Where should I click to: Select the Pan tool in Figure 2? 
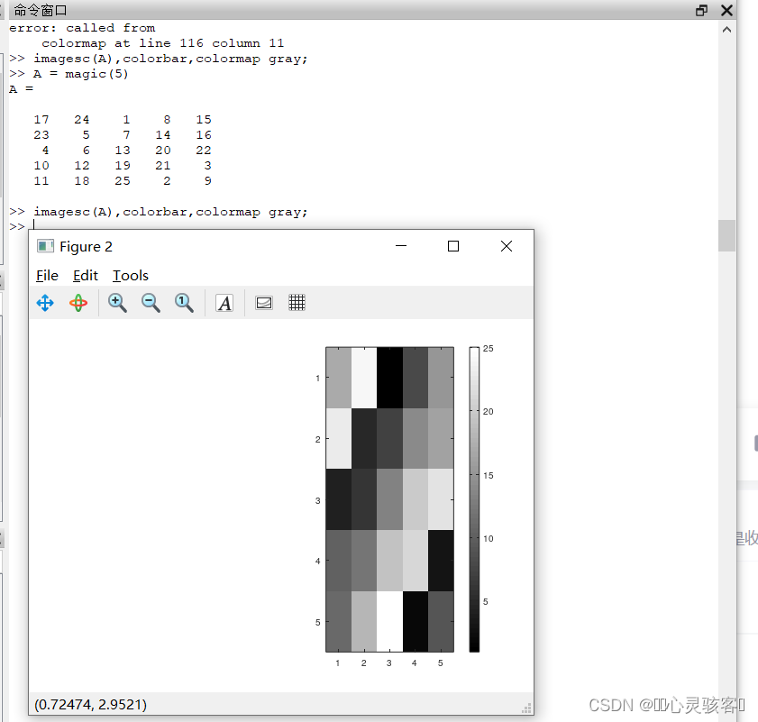45,303
